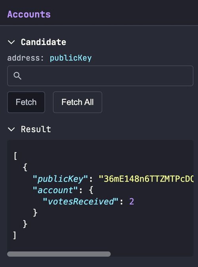Click the closing square bracket in result
The height and width of the screenshot is (267, 198).
[x=15, y=235]
